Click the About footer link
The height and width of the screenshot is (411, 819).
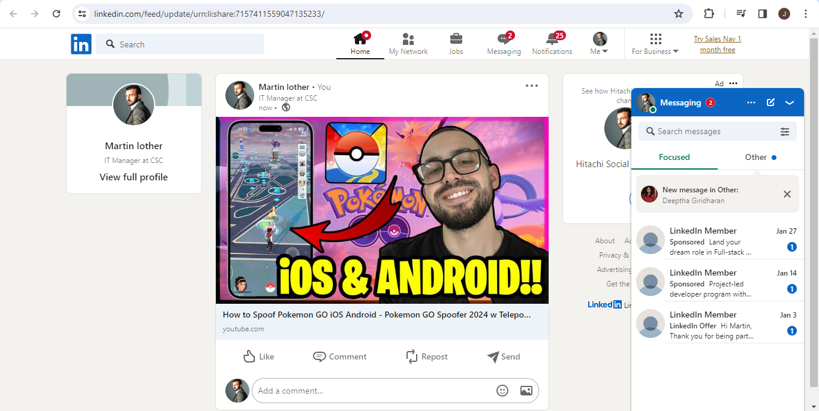click(x=605, y=240)
